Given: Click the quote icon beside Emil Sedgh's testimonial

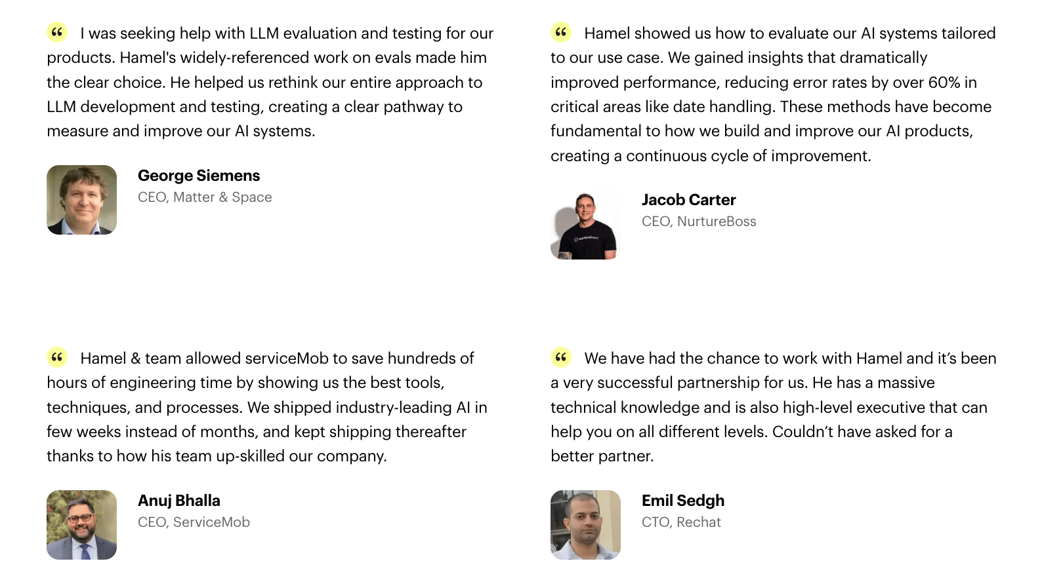Looking at the screenshot, I should click(x=561, y=357).
